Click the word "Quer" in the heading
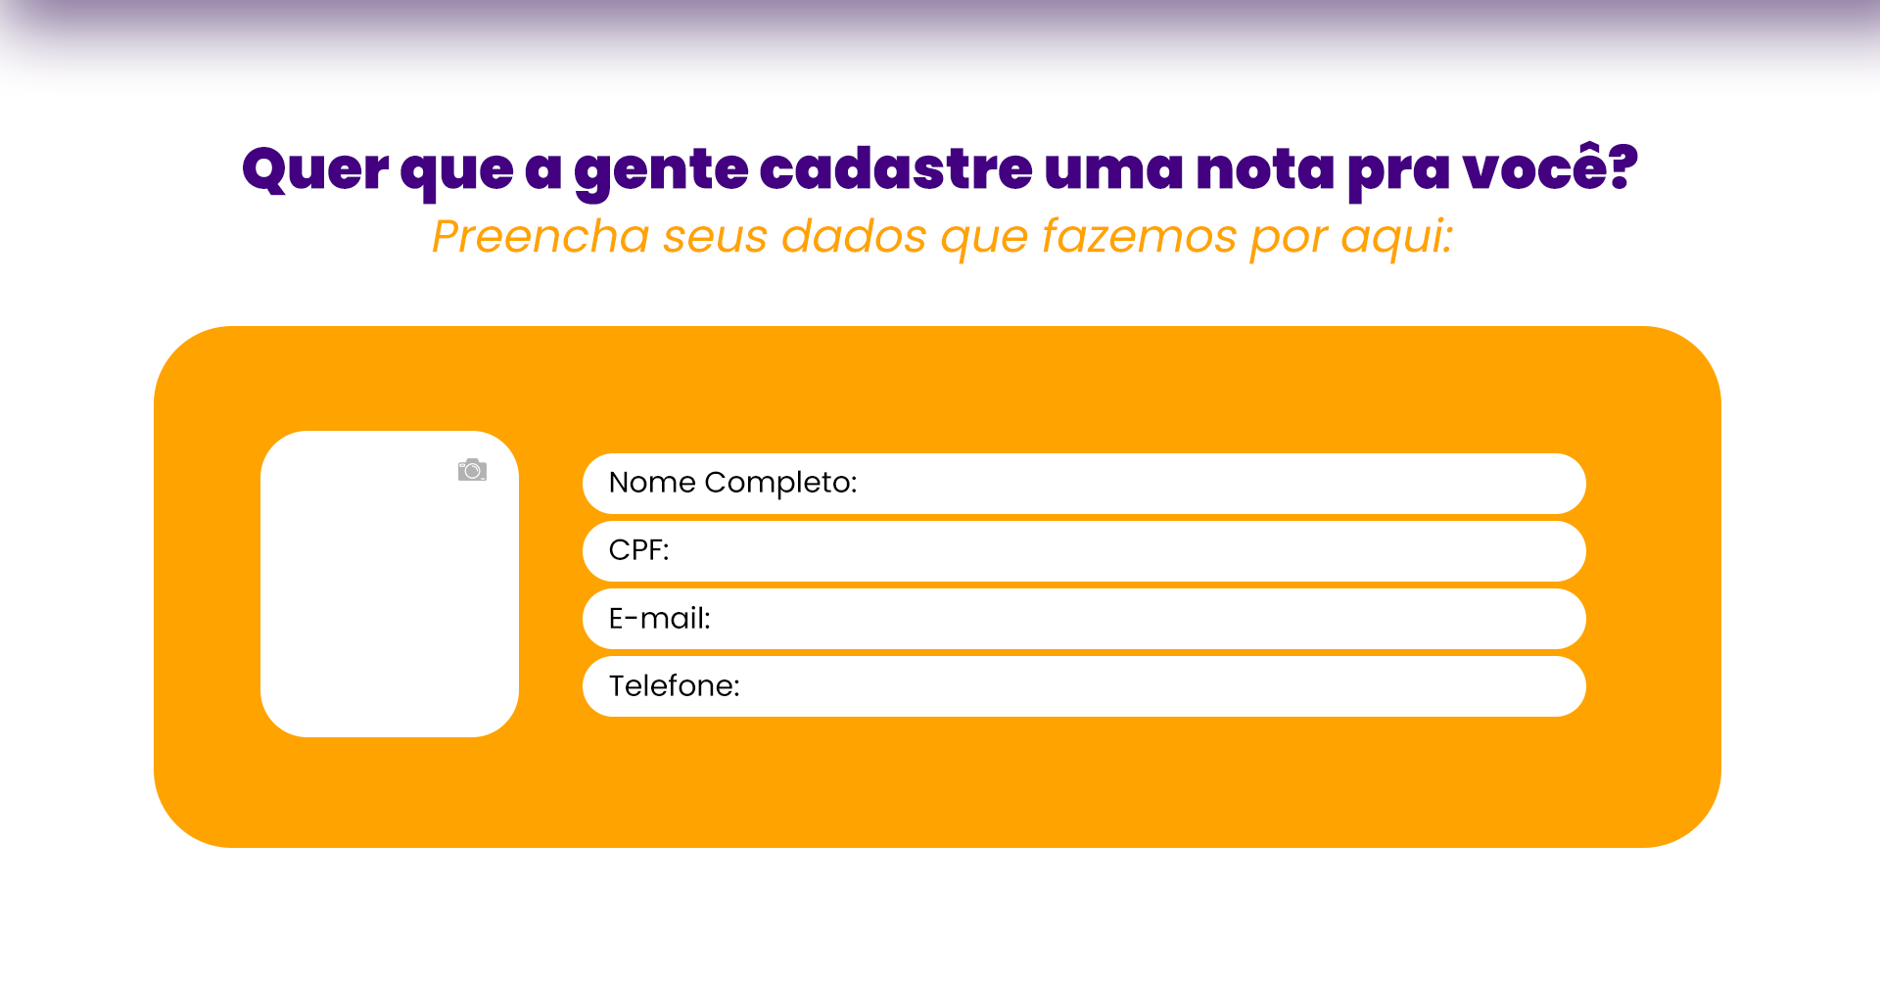 (315, 169)
